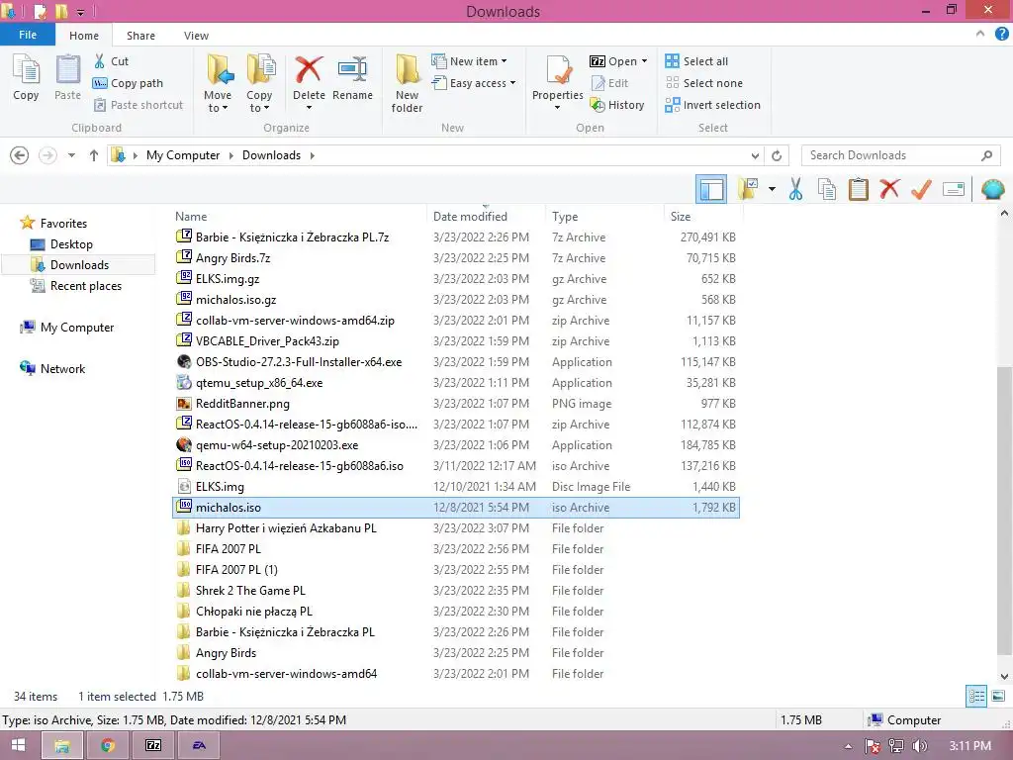Expand the Open button dropdown arrow
This screenshot has height=760, width=1013.
click(644, 61)
